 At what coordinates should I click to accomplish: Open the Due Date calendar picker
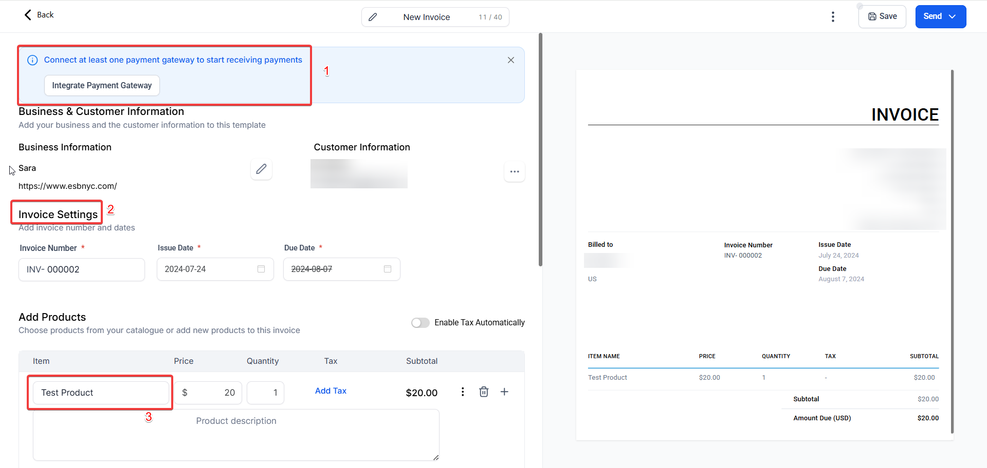click(388, 269)
